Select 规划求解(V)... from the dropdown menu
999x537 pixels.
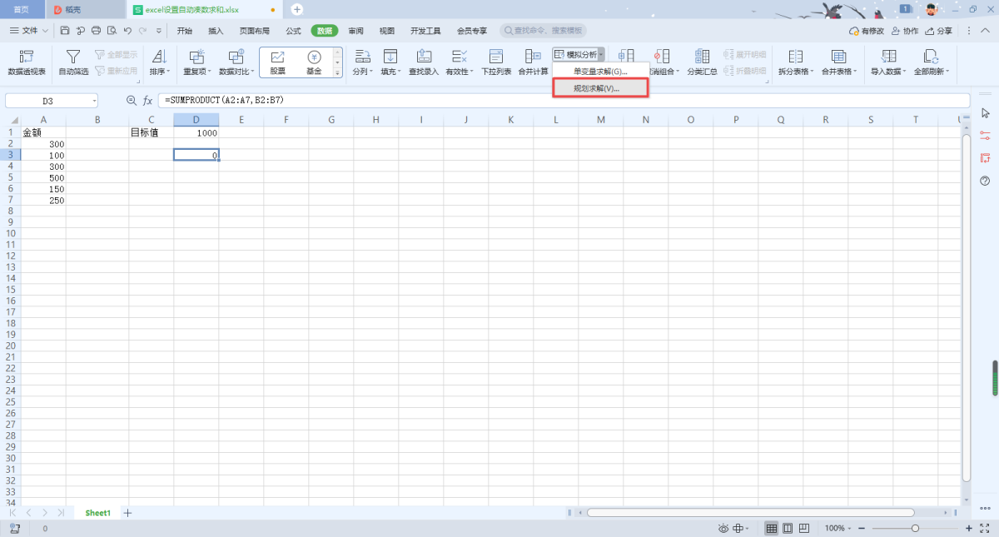pyautogui.click(x=599, y=88)
